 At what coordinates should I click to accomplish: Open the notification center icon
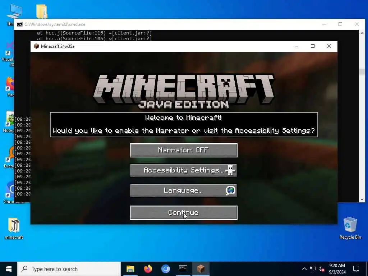tap(356, 269)
